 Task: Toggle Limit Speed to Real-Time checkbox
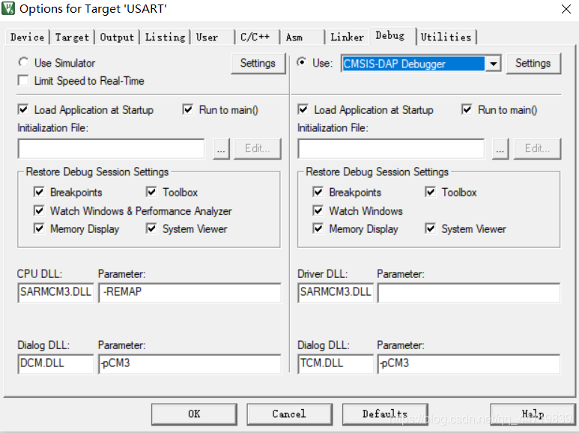[x=23, y=80]
